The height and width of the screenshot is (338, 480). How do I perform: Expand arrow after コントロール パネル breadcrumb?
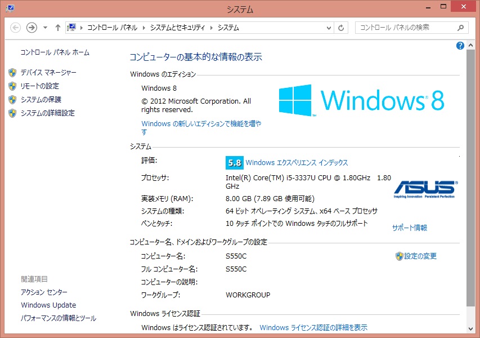click(144, 28)
